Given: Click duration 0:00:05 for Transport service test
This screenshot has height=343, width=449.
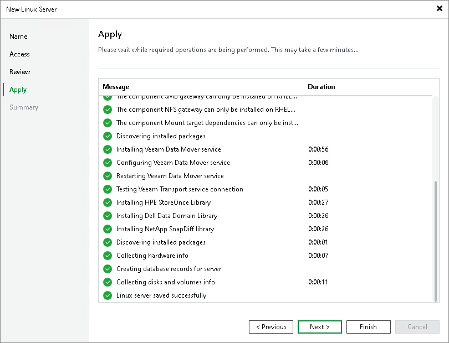Looking at the screenshot, I should [318, 189].
